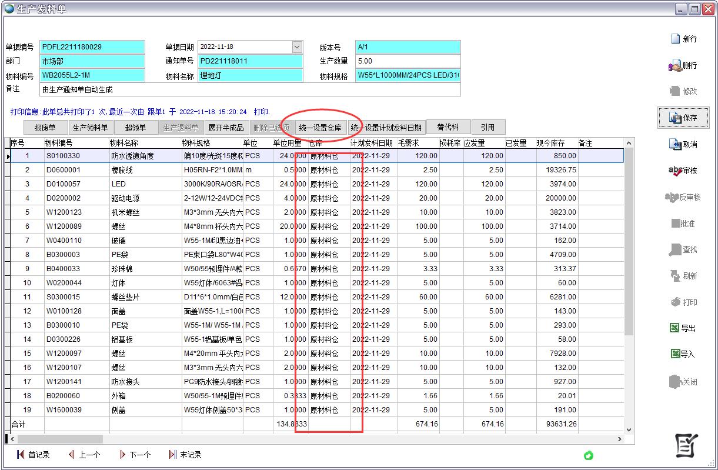
Task: Export data with the 导出 icon
Action: pos(675,328)
